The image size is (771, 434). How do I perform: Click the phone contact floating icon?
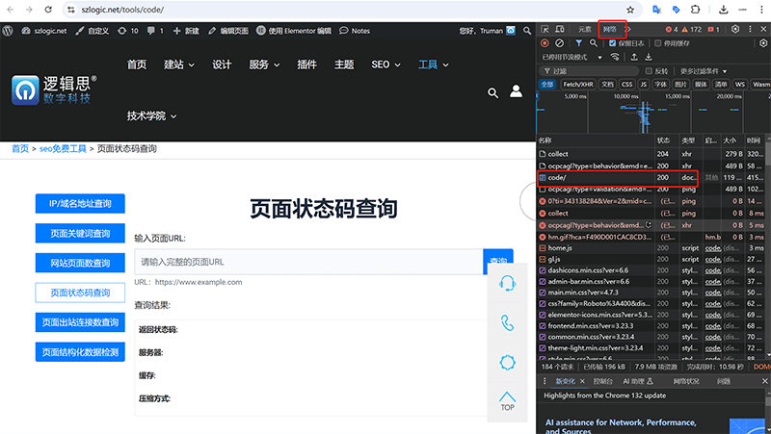point(507,323)
